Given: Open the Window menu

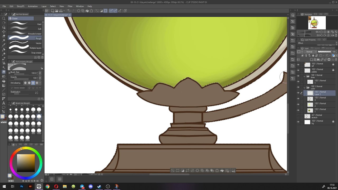Looking at the screenshot, I should (80, 6).
